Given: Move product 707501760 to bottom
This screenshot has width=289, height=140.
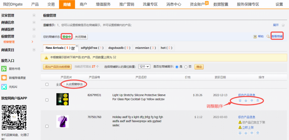Looking at the screenshot, I should coord(258,133).
